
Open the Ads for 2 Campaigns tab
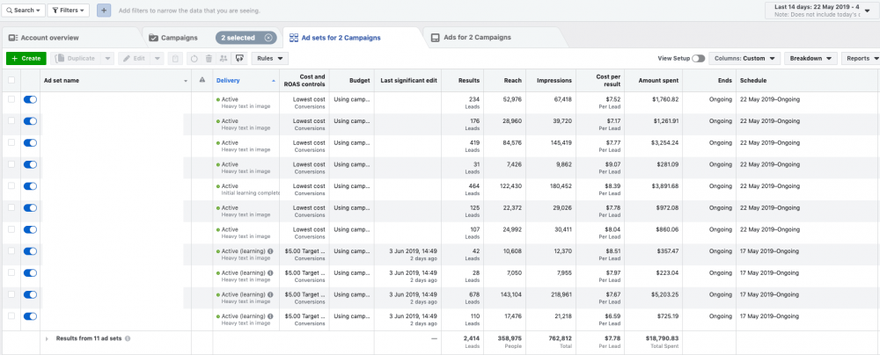(471, 38)
